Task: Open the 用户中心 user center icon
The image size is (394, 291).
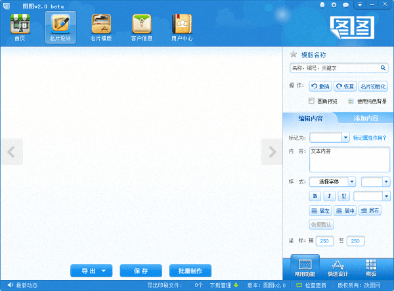Action: [x=182, y=28]
